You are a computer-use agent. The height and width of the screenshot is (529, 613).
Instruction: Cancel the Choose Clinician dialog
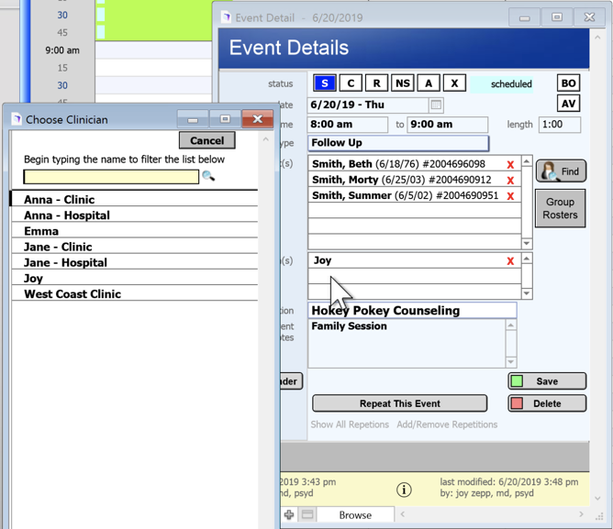(x=206, y=140)
